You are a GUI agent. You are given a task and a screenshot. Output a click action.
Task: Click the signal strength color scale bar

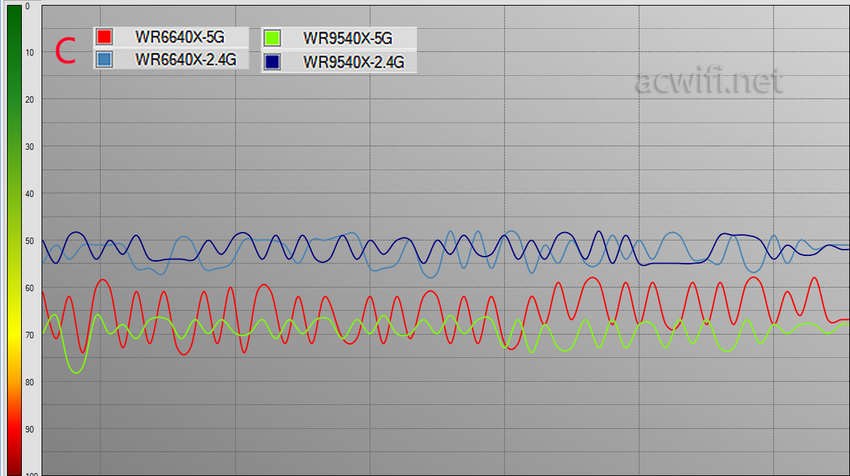(14, 240)
